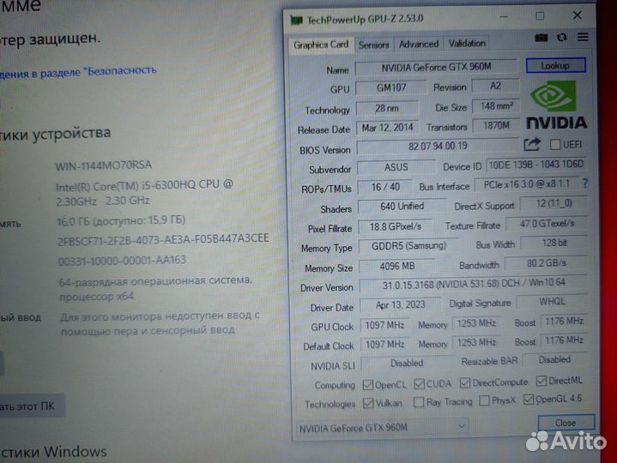
Task: Switch to the Sensors tab
Action: 373,45
